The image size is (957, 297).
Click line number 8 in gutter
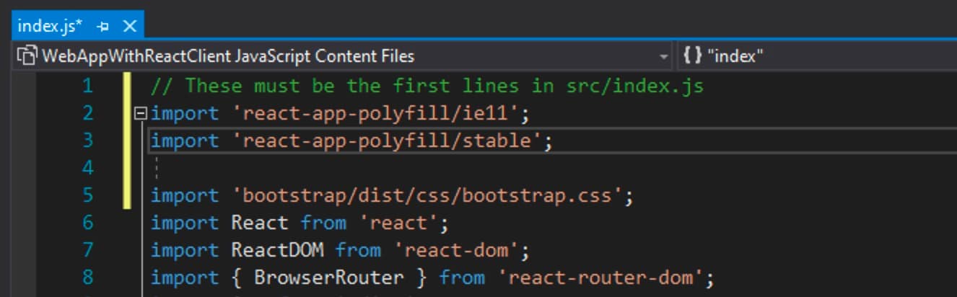[x=87, y=278]
